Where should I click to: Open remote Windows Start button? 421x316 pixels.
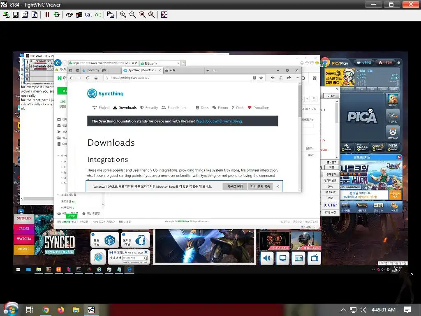18,269
